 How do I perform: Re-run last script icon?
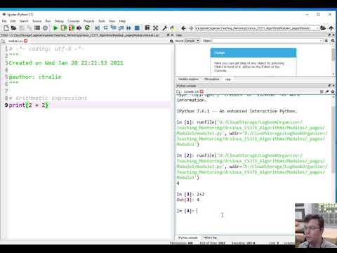point(87,28)
